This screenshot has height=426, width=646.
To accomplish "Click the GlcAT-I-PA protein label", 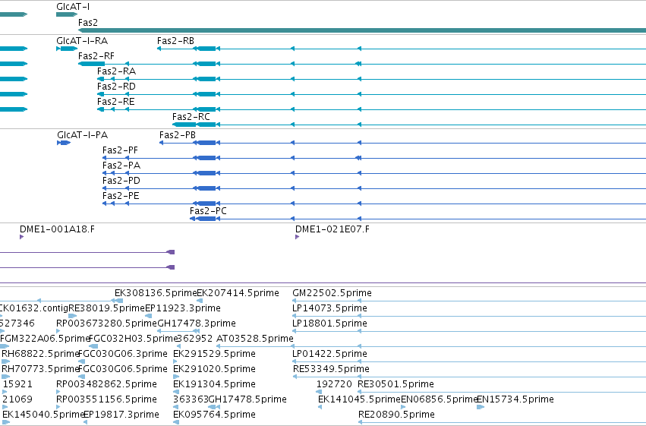I will coord(83,135).
